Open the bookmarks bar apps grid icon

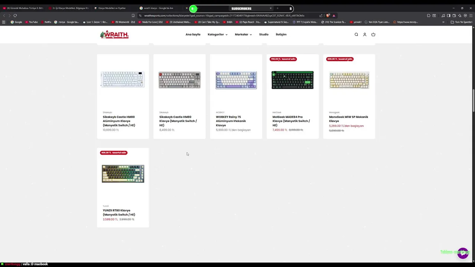(x=4, y=22)
